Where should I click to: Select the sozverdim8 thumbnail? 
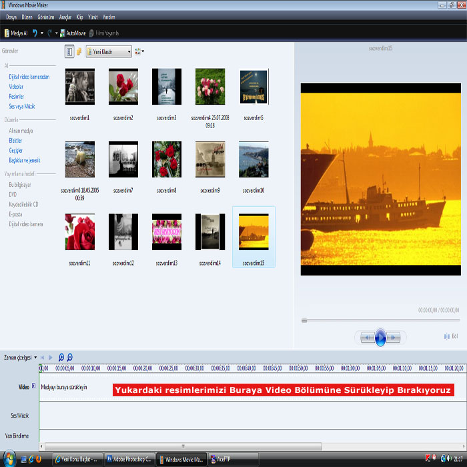[167, 159]
